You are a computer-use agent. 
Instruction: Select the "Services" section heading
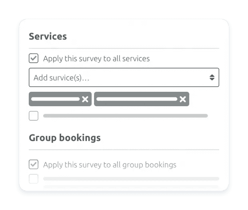pos(48,36)
